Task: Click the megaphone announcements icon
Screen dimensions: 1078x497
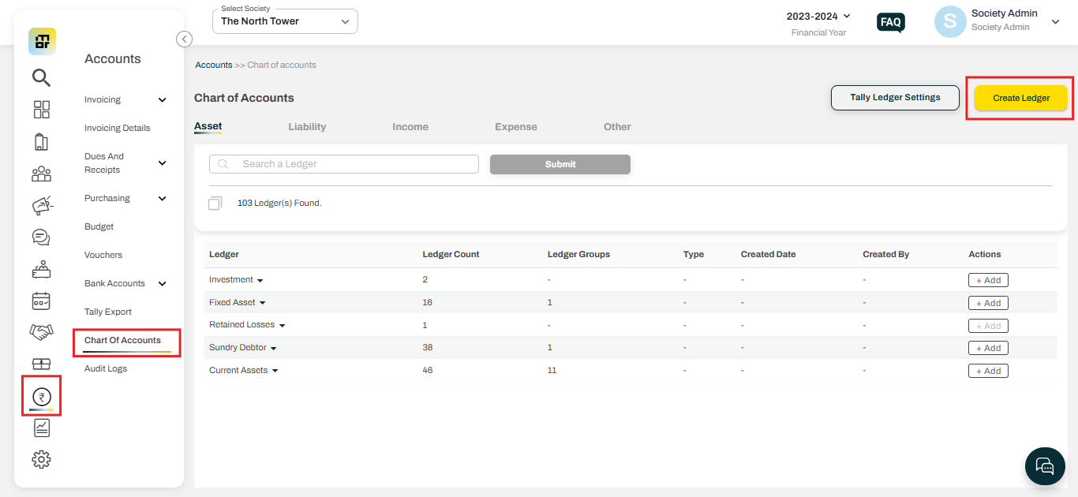Action: click(41, 206)
